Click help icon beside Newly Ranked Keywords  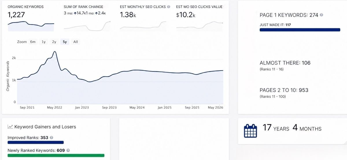(68, 150)
